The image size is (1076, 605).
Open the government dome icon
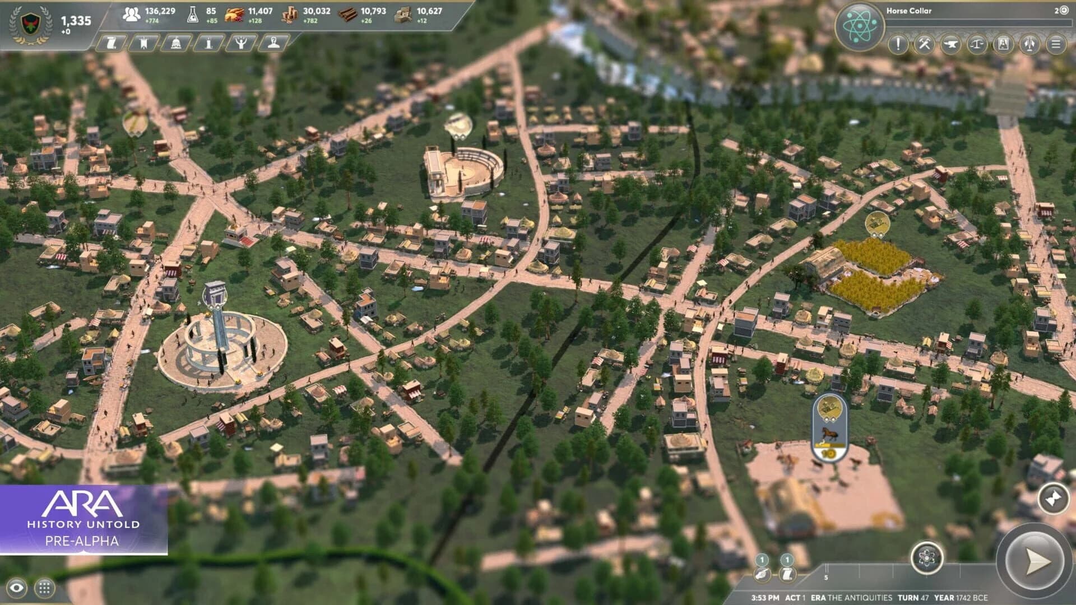click(176, 43)
